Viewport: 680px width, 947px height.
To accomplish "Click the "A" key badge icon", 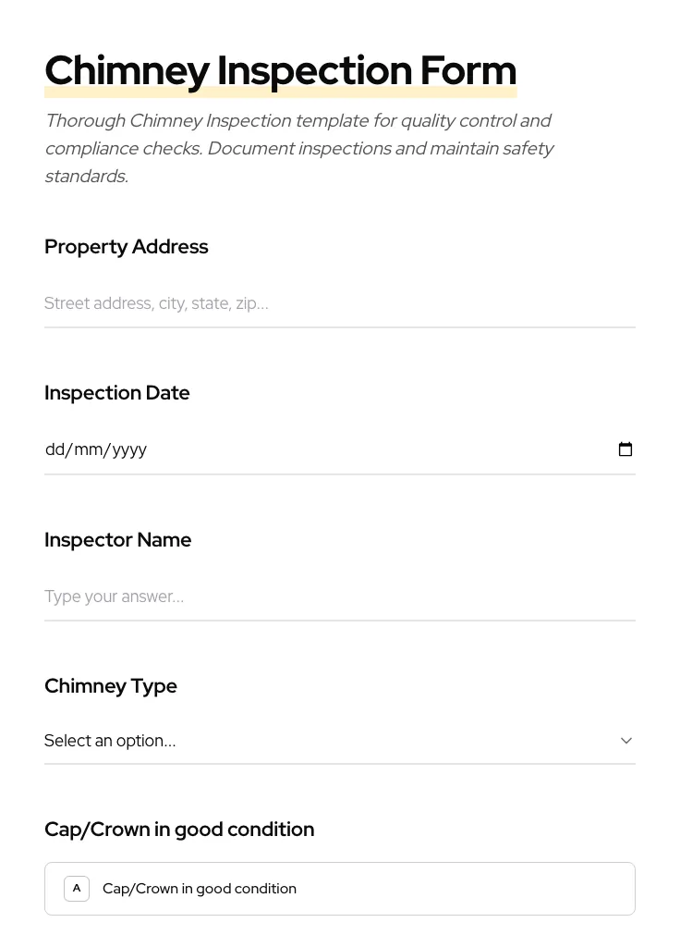I will [x=77, y=889].
